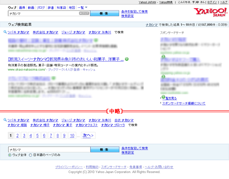
Task: Open the 免責事項 footer link
Action: pyautogui.click(x=136, y=167)
